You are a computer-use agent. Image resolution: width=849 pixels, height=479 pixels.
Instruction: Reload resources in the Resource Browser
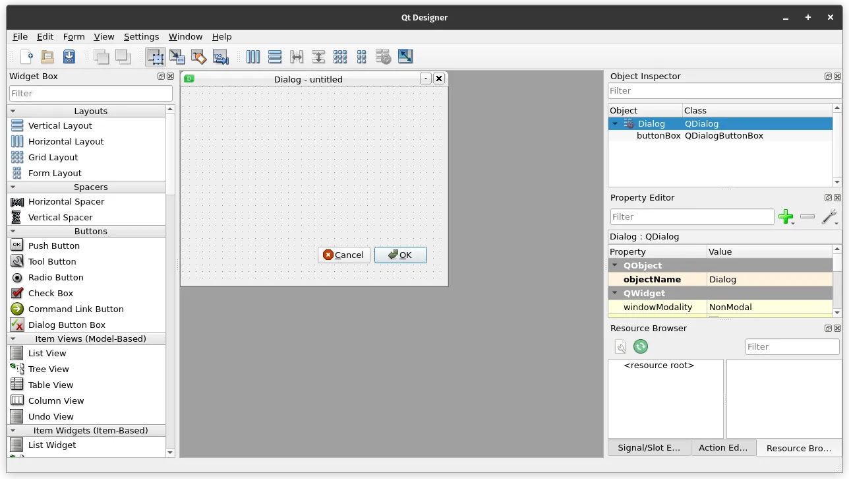[x=640, y=346]
